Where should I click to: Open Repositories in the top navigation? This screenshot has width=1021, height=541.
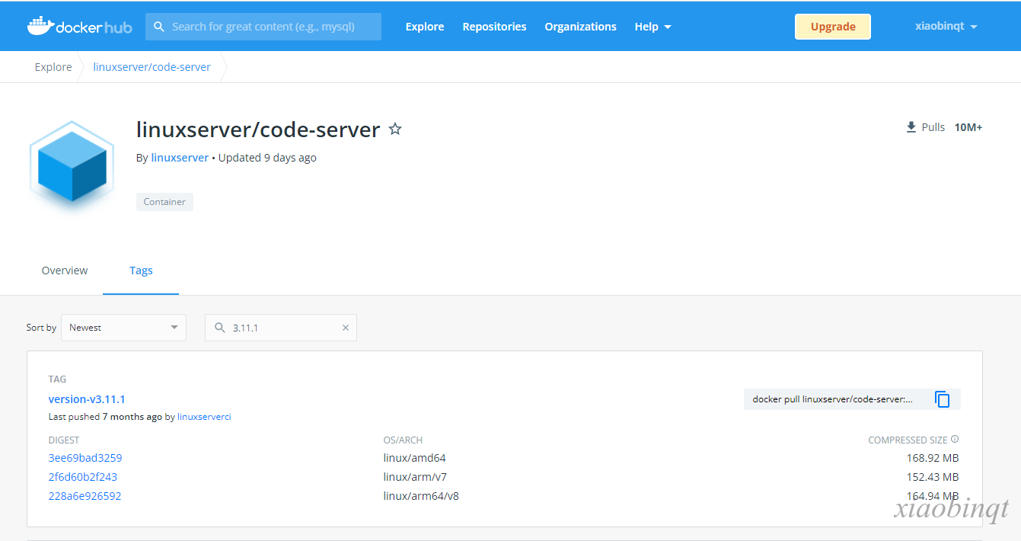(x=494, y=27)
